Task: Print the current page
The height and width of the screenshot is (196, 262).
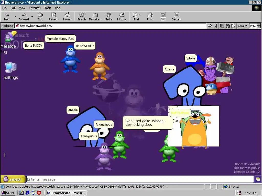Action: [x=150, y=17]
